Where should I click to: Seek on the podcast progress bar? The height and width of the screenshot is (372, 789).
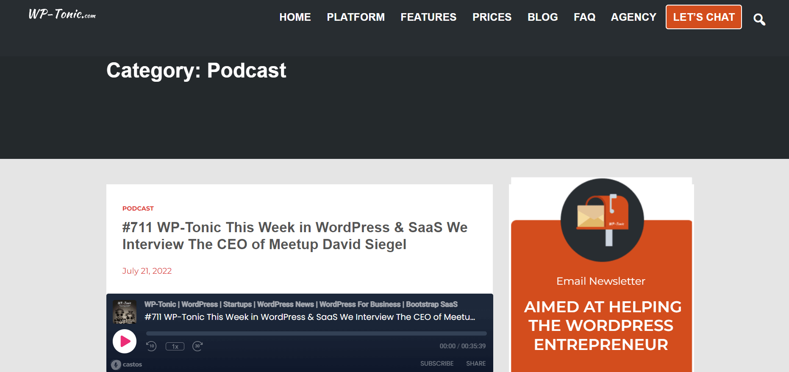316,333
